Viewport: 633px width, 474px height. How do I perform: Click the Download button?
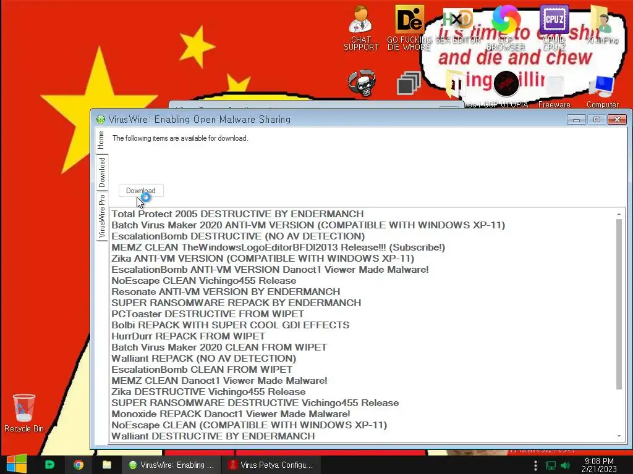click(141, 191)
